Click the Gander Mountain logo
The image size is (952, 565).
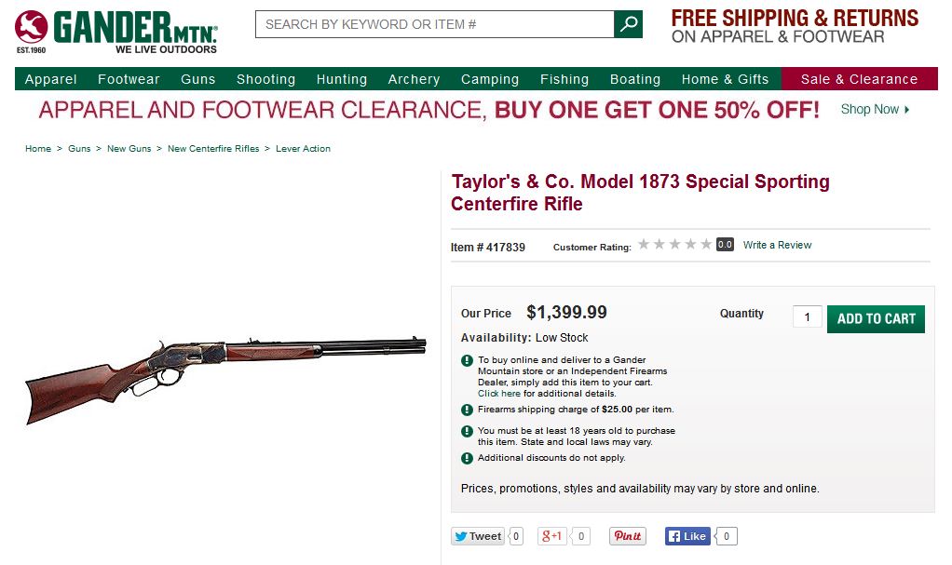116,31
